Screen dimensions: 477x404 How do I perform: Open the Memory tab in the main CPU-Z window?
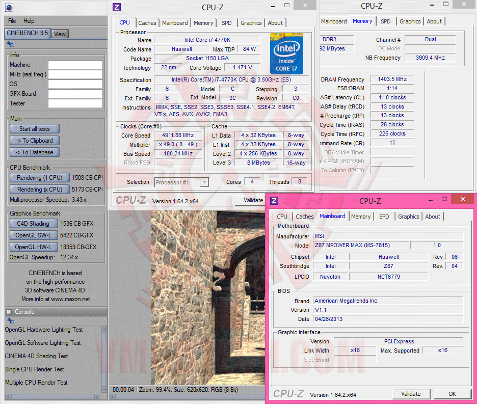tap(203, 23)
